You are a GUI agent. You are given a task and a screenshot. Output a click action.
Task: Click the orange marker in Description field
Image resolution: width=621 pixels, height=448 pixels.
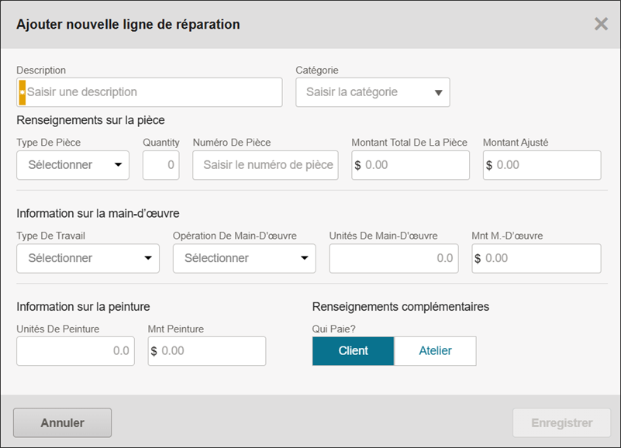[22, 92]
